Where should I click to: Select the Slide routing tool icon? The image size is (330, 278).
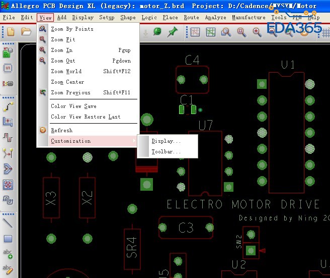coord(8,122)
